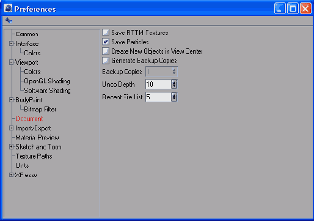Image resolution: width=314 pixels, height=221 pixels.
Task: Enable Save RTTM Textures checkbox
Action: click(106, 32)
